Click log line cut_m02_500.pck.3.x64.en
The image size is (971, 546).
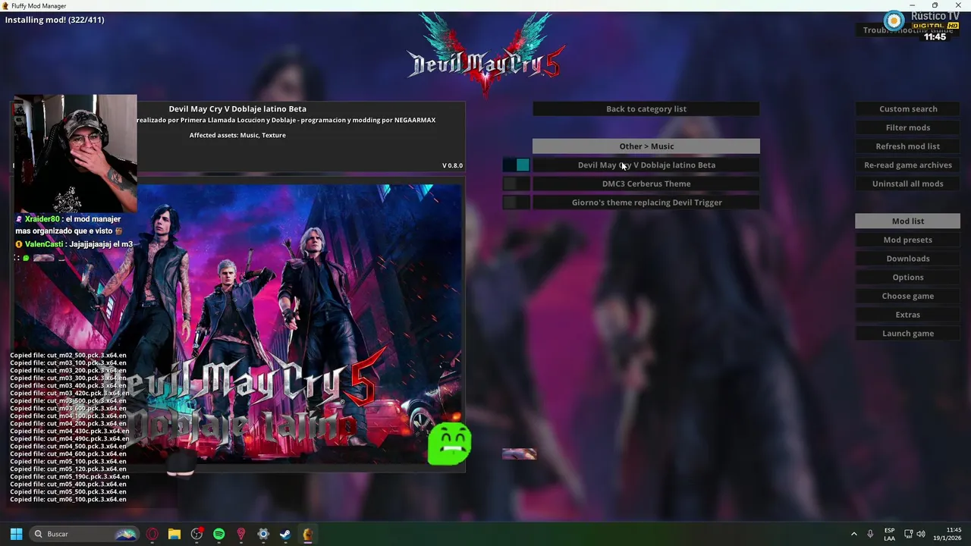68,355
